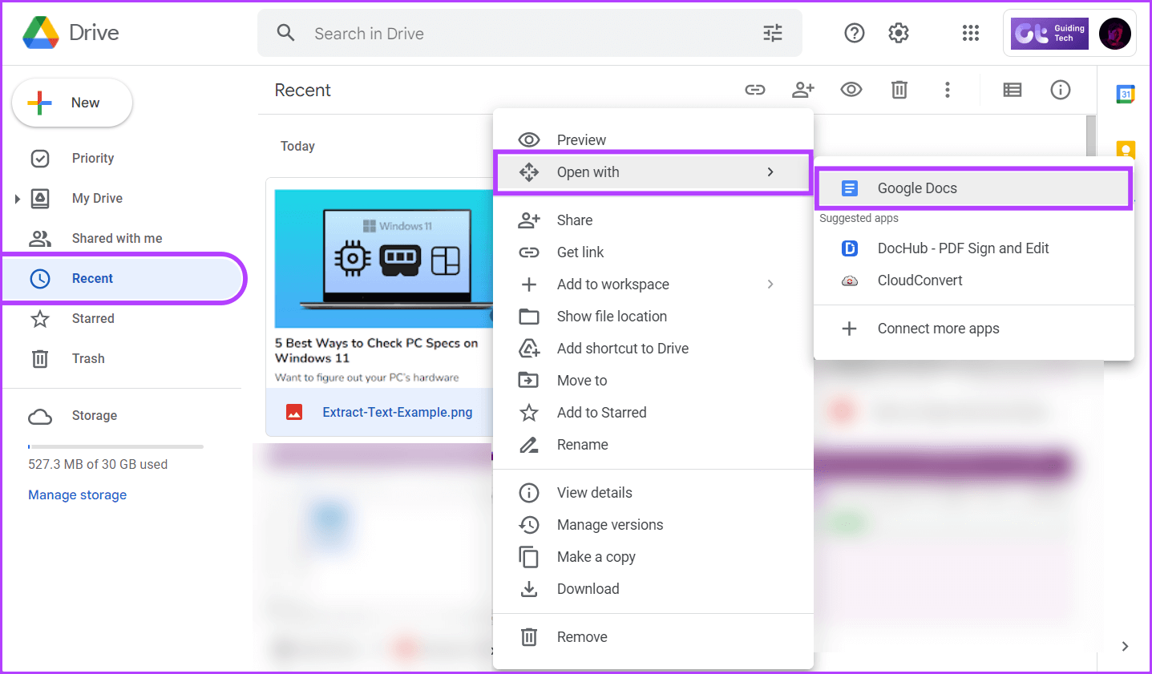
Task: Select Preview in context menu
Action: tap(653, 139)
